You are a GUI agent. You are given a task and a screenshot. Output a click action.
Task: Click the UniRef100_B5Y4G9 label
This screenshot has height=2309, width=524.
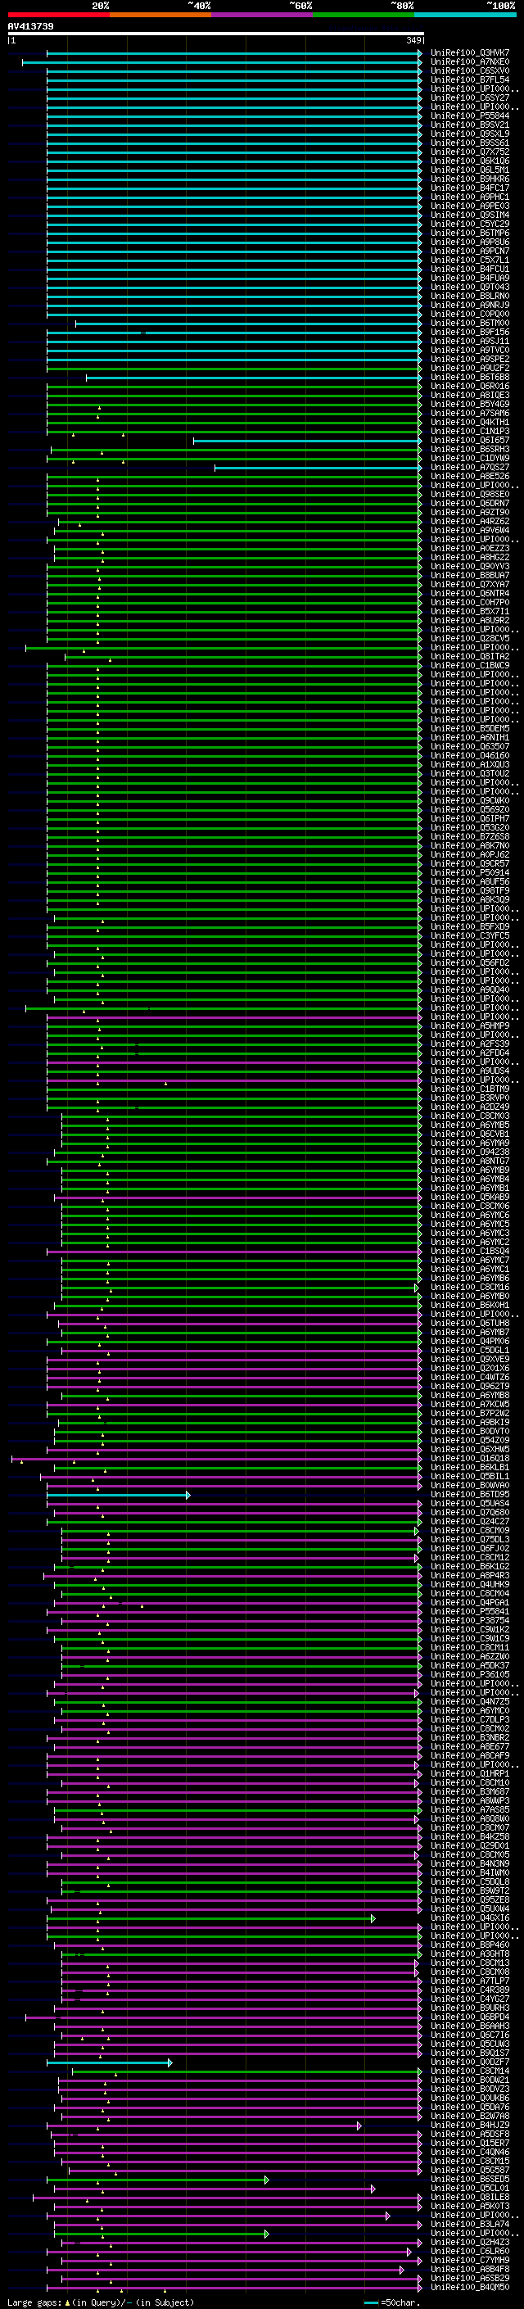click(x=469, y=405)
